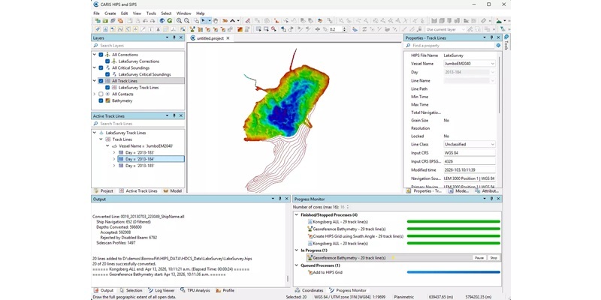Click the black upward caret toolbar icon
Screen dimensions: 601x300
pos(232,21)
